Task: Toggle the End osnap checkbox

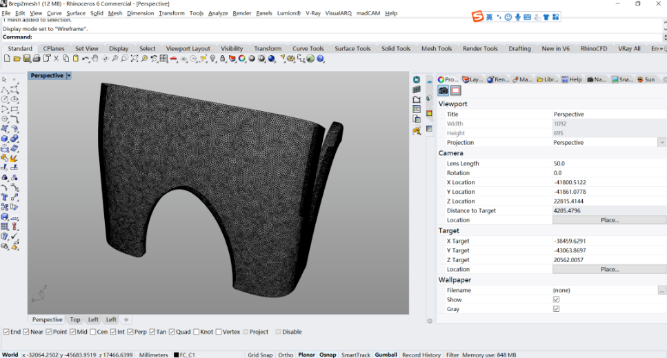Action: point(6,332)
